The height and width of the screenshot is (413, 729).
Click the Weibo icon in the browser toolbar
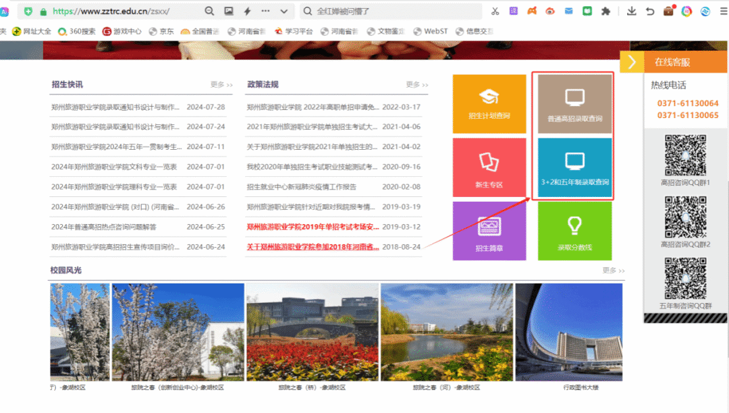click(549, 11)
